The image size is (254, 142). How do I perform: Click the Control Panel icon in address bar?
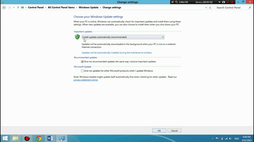coord(23,7)
